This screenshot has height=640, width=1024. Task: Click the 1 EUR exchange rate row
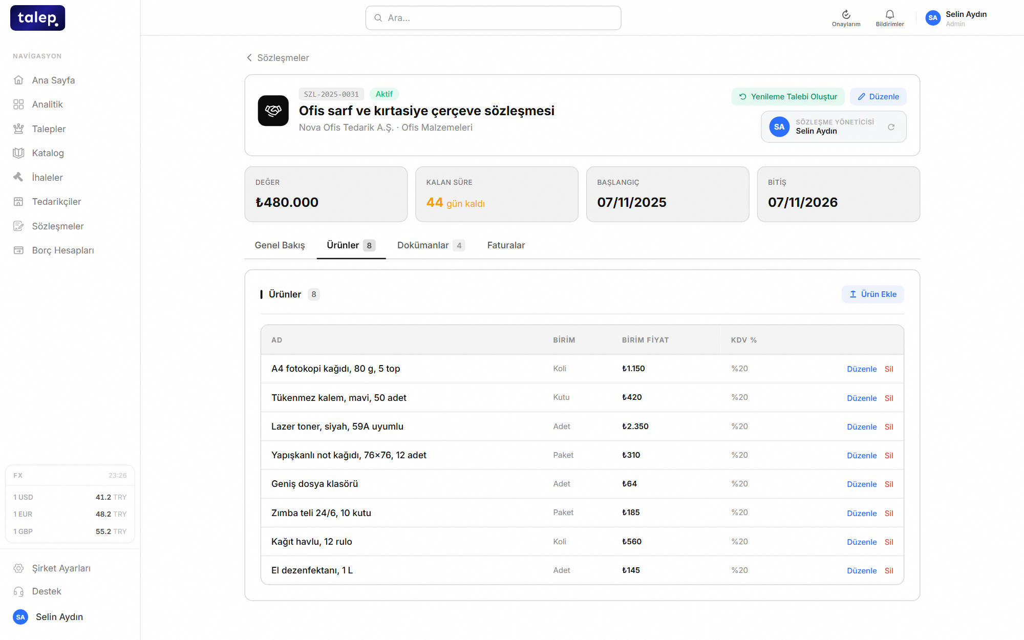(70, 514)
